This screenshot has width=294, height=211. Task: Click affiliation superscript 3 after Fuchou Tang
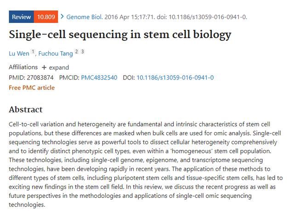(x=83, y=51)
